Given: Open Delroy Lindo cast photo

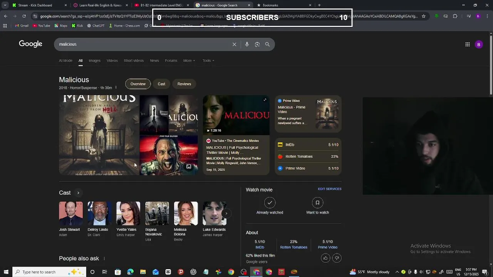Looking at the screenshot, I should (99, 213).
